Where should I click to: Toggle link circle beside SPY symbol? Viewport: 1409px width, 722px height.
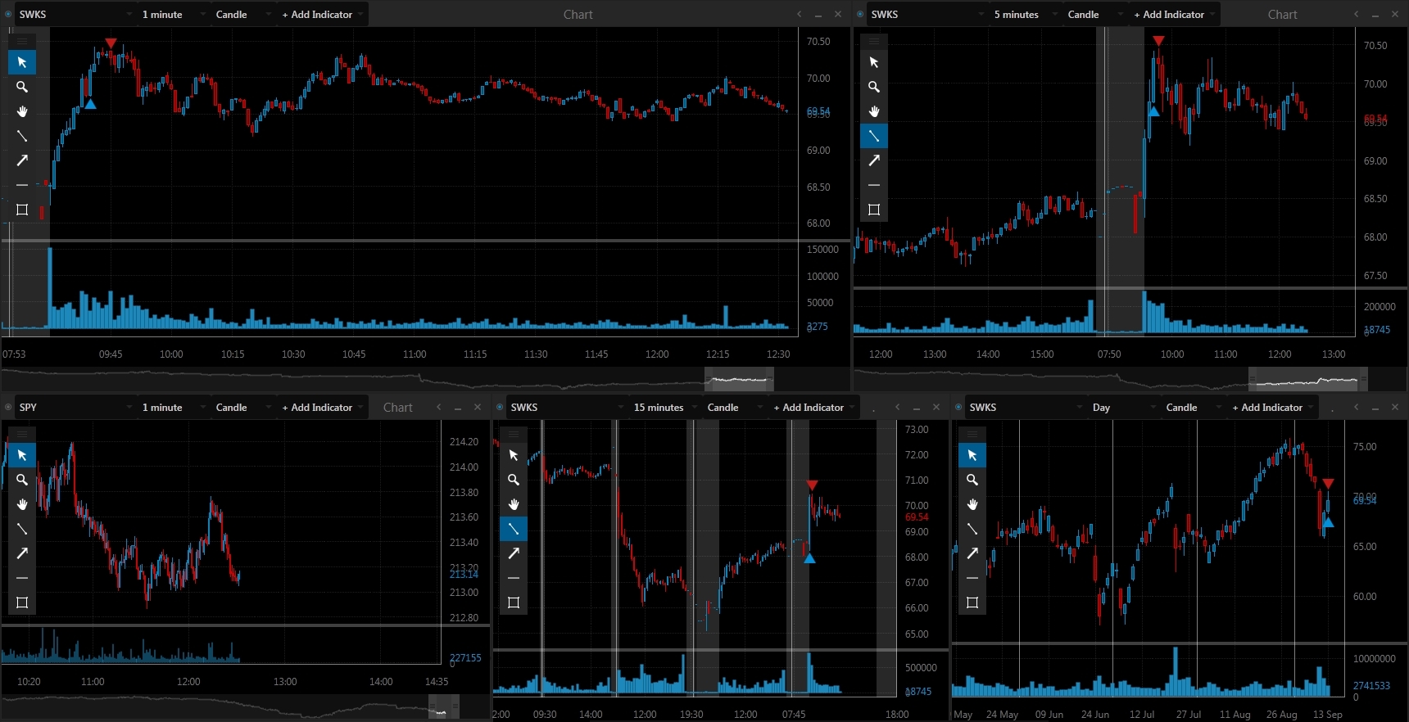[8, 407]
